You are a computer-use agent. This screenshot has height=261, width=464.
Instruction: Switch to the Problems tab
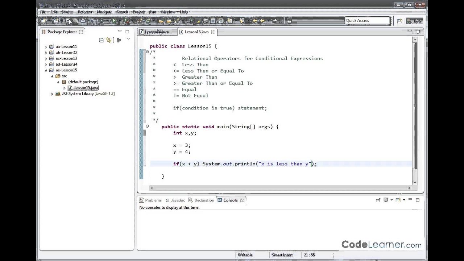pos(150,200)
